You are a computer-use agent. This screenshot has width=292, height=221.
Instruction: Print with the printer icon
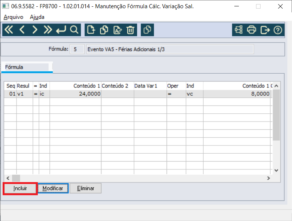click(252, 30)
